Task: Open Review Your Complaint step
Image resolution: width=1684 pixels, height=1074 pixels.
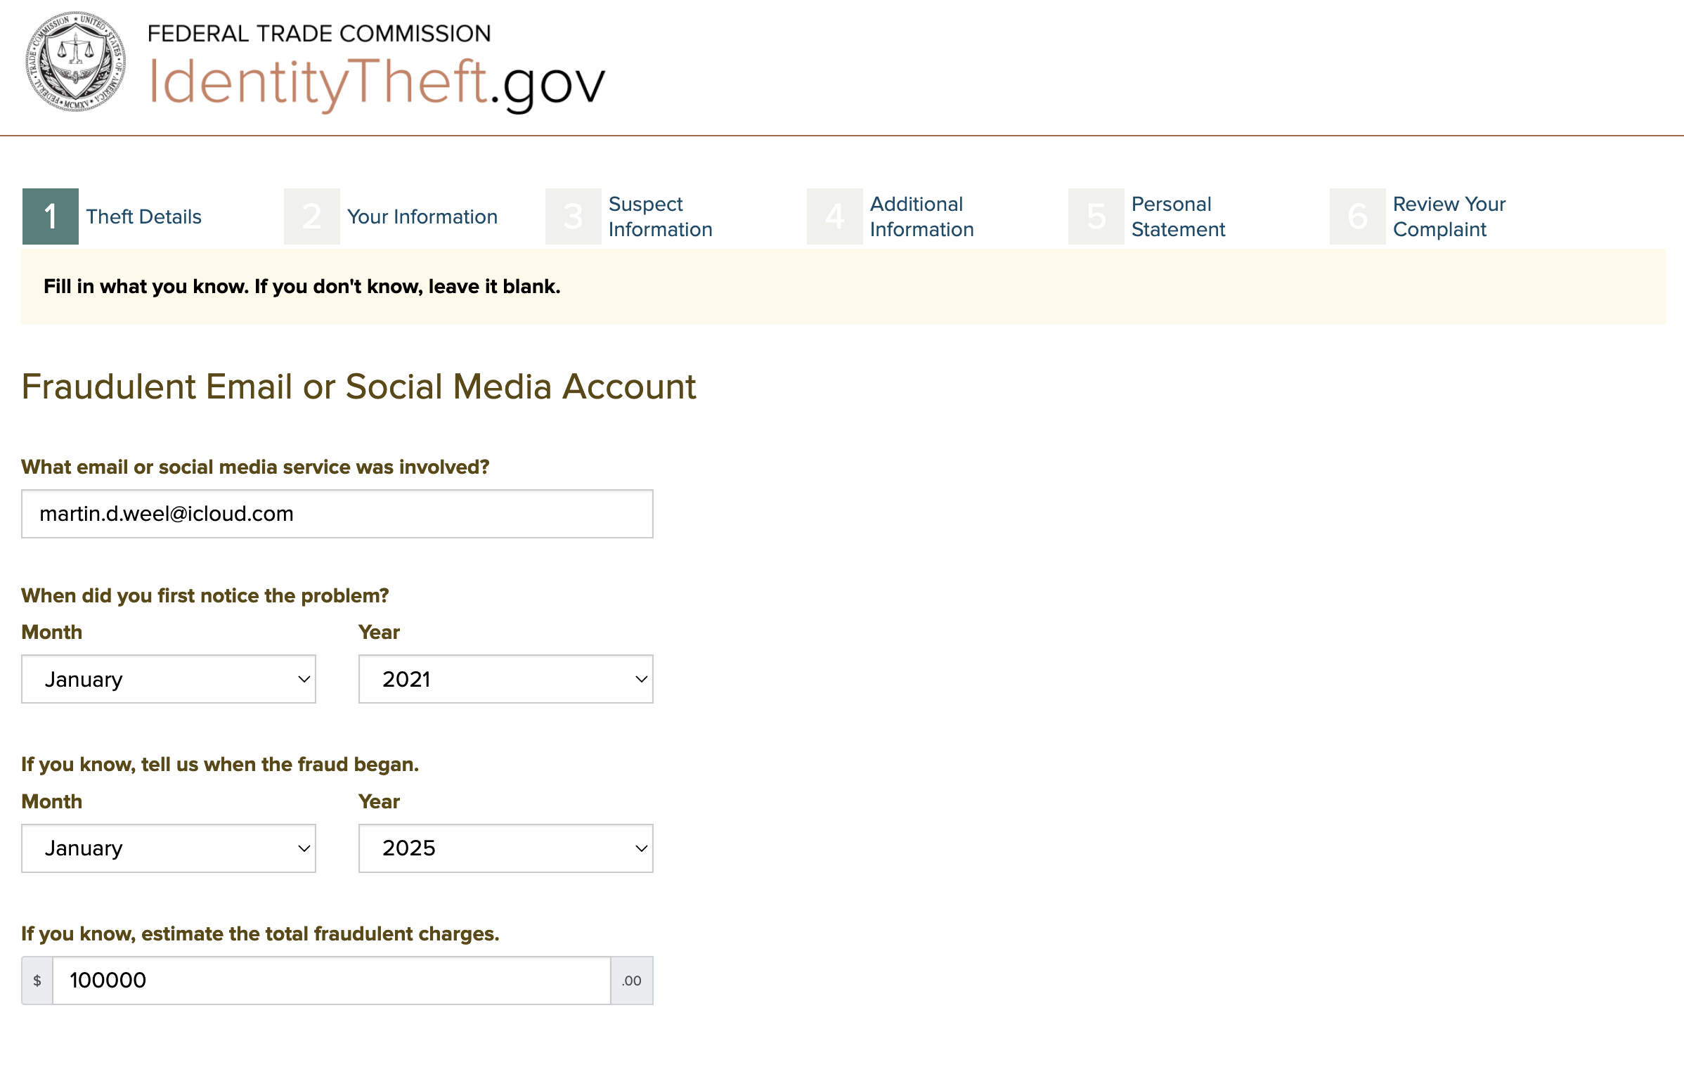Action: [x=1449, y=216]
